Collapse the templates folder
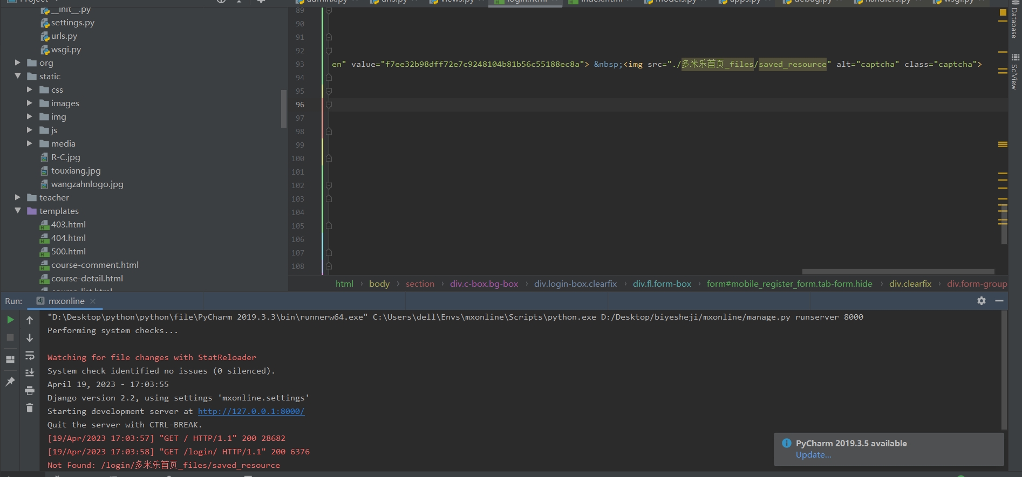Image resolution: width=1022 pixels, height=477 pixels. click(18, 211)
